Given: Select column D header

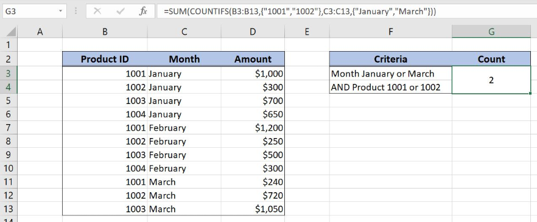Looking at the screenshot, I should click(253, 32).
